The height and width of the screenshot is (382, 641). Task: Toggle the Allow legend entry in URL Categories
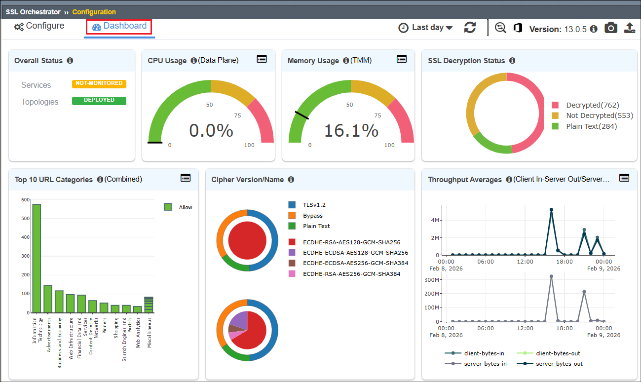click(x=178, y=207)
